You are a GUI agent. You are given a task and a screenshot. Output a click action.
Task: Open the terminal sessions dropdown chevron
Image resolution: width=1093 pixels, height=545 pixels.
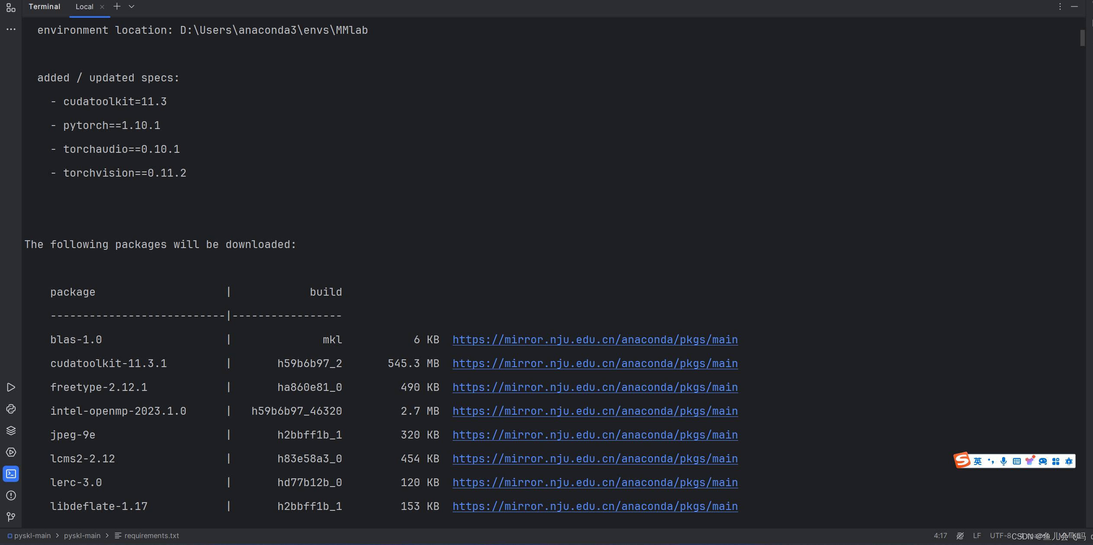132,6
